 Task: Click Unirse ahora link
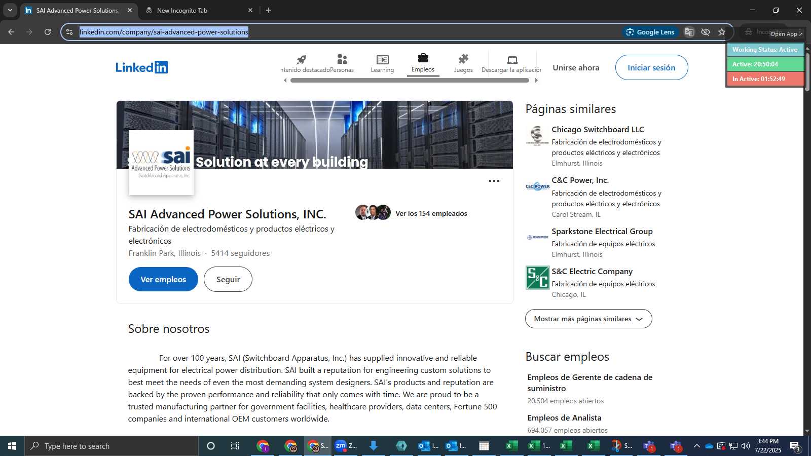coord(576,67)
